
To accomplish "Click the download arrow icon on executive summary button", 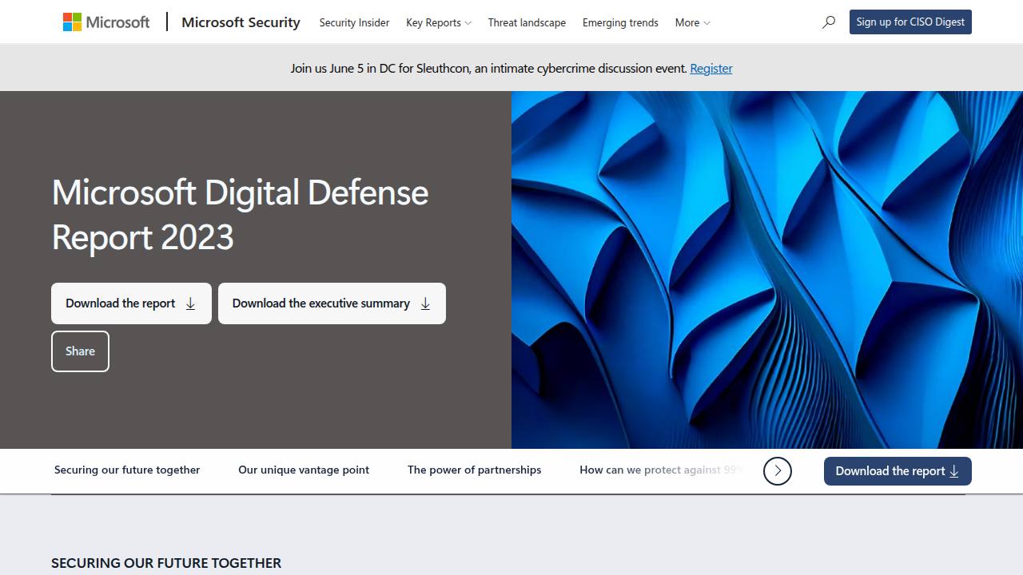I will coord(425,303).
